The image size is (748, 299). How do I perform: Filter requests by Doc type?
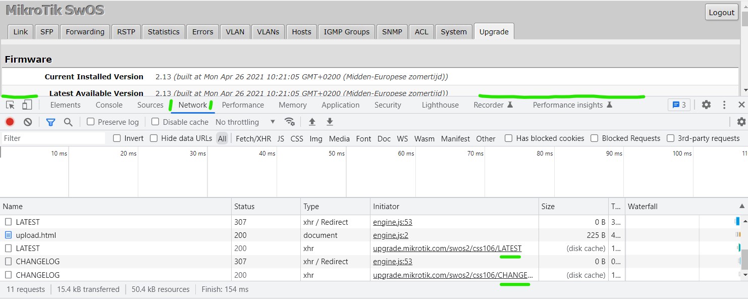coord(384,138)
